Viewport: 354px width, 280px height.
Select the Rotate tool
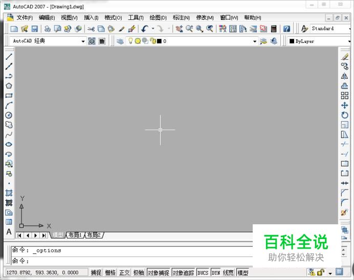tap(344, 115)
